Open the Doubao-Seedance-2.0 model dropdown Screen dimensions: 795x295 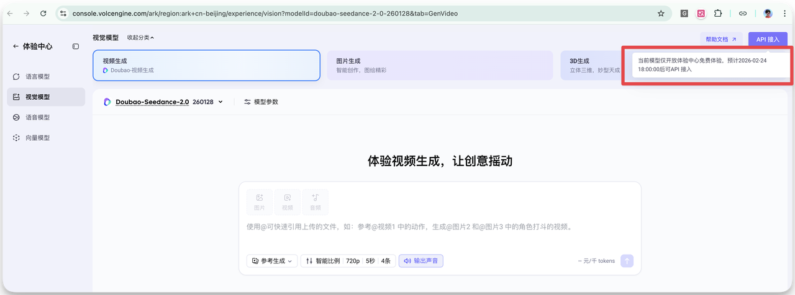coord(169,102)
